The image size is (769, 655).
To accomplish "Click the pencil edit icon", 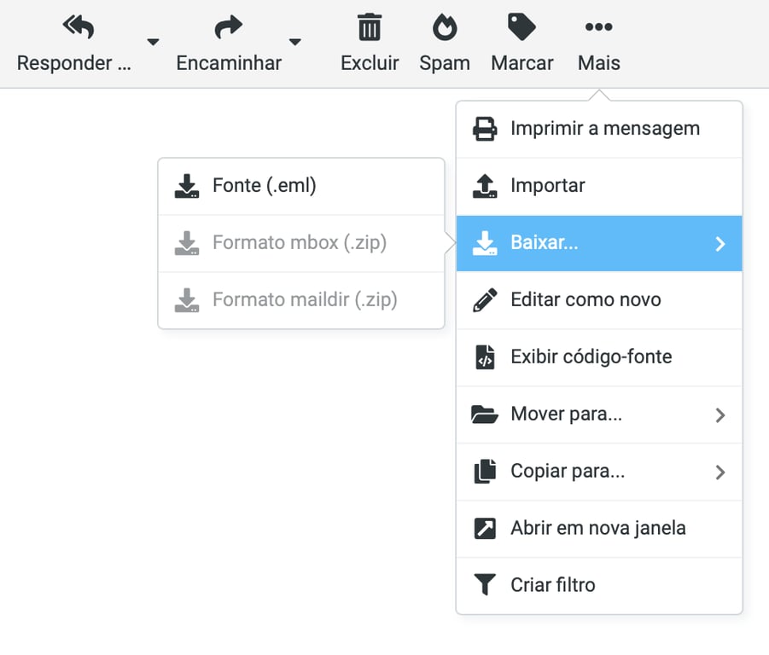I will (x=485, y=300).
